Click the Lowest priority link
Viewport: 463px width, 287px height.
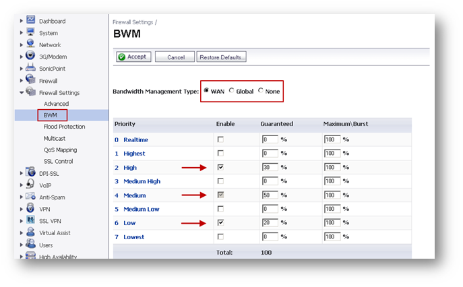[133, 236]
